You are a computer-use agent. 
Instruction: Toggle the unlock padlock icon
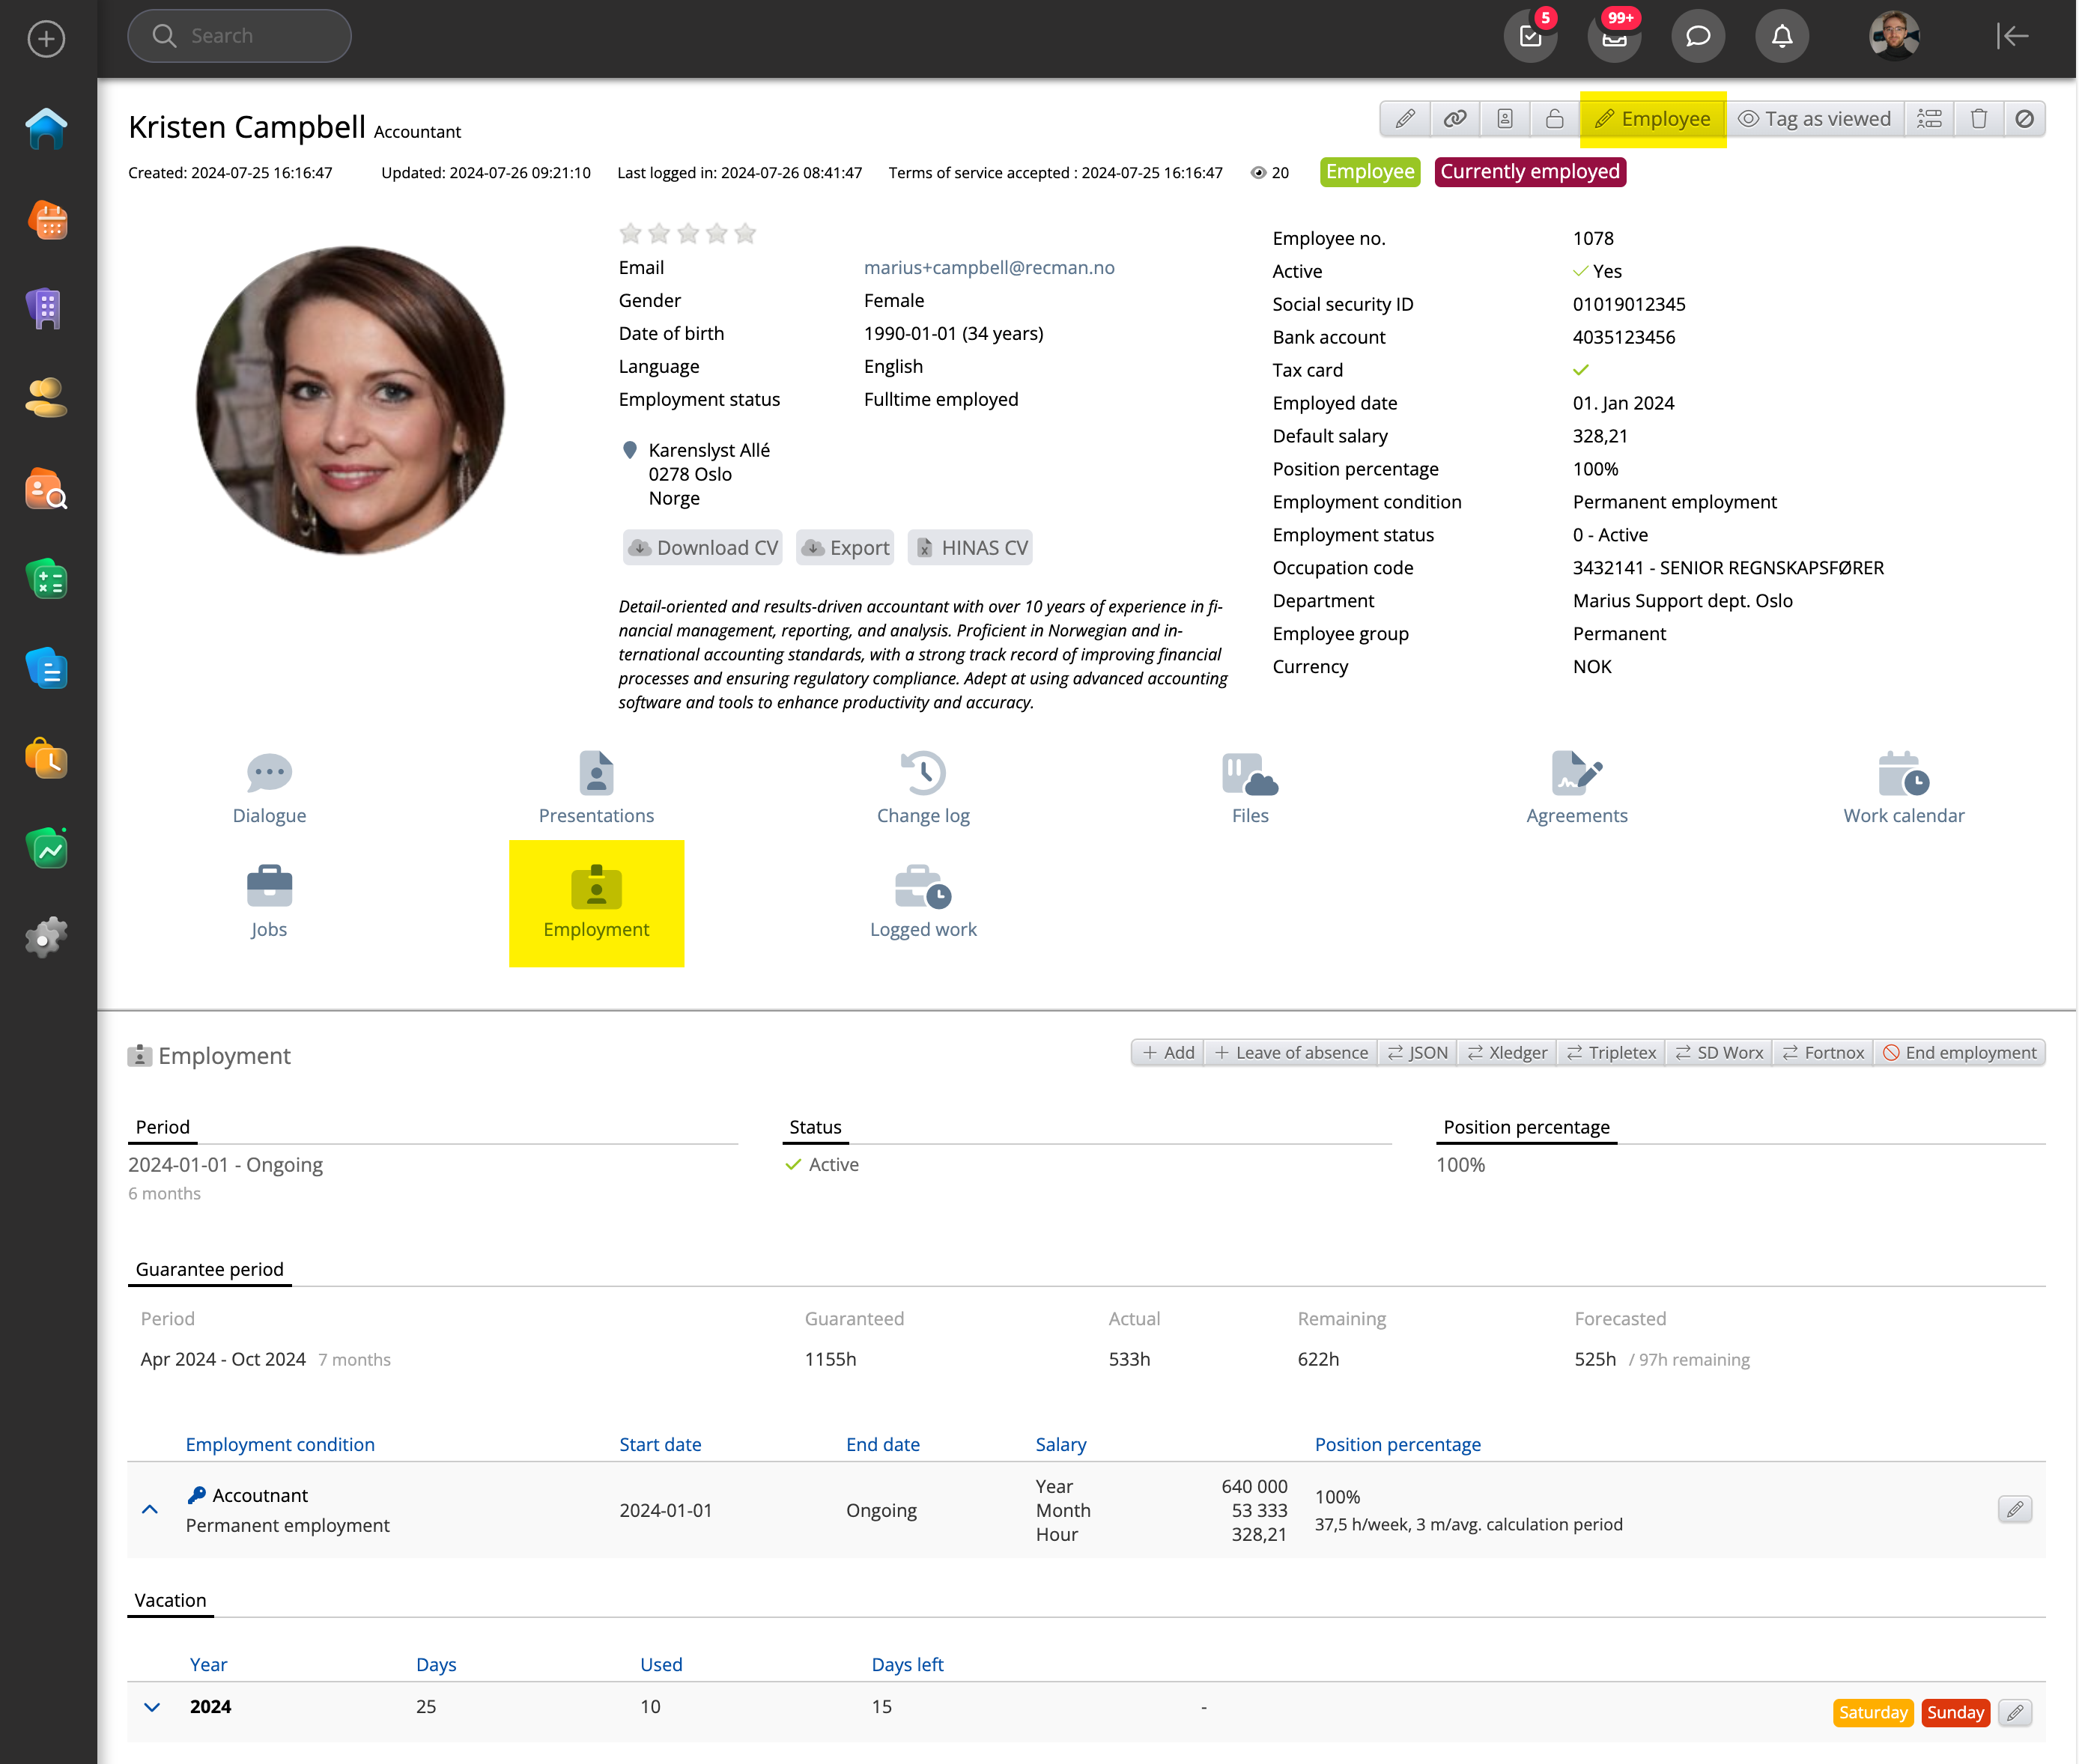(1554, 119)
